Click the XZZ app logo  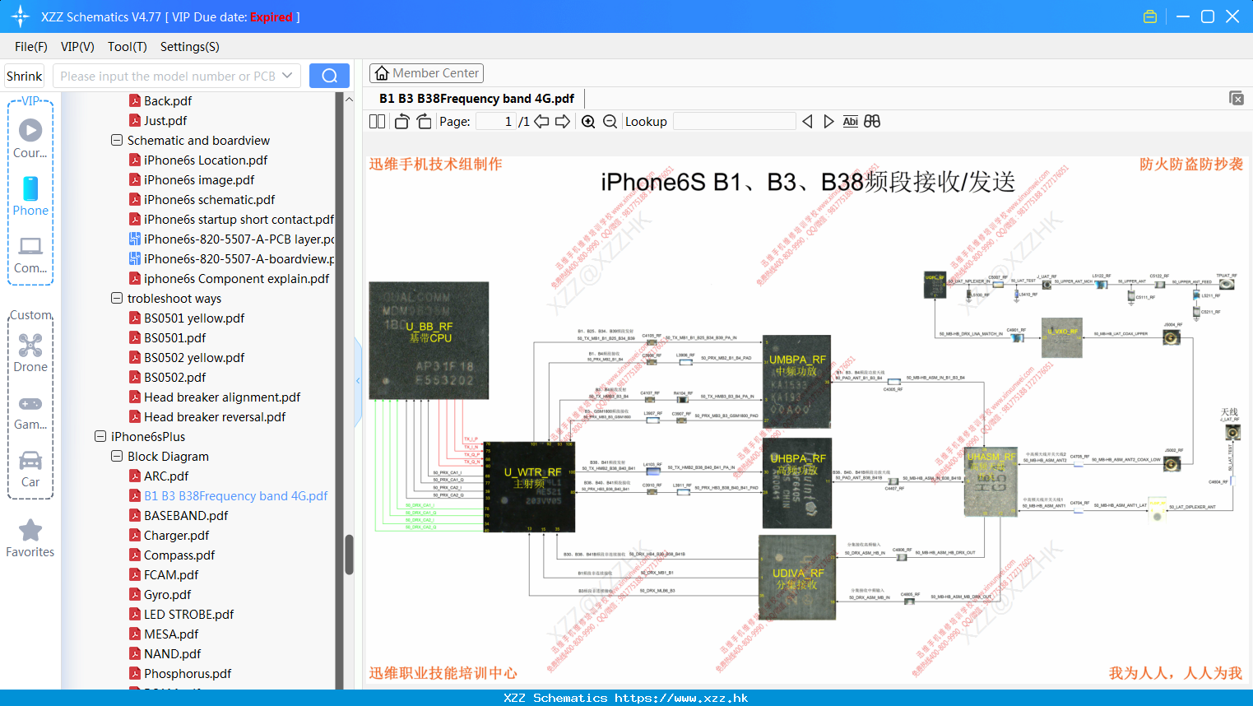[x=21, y=16]
